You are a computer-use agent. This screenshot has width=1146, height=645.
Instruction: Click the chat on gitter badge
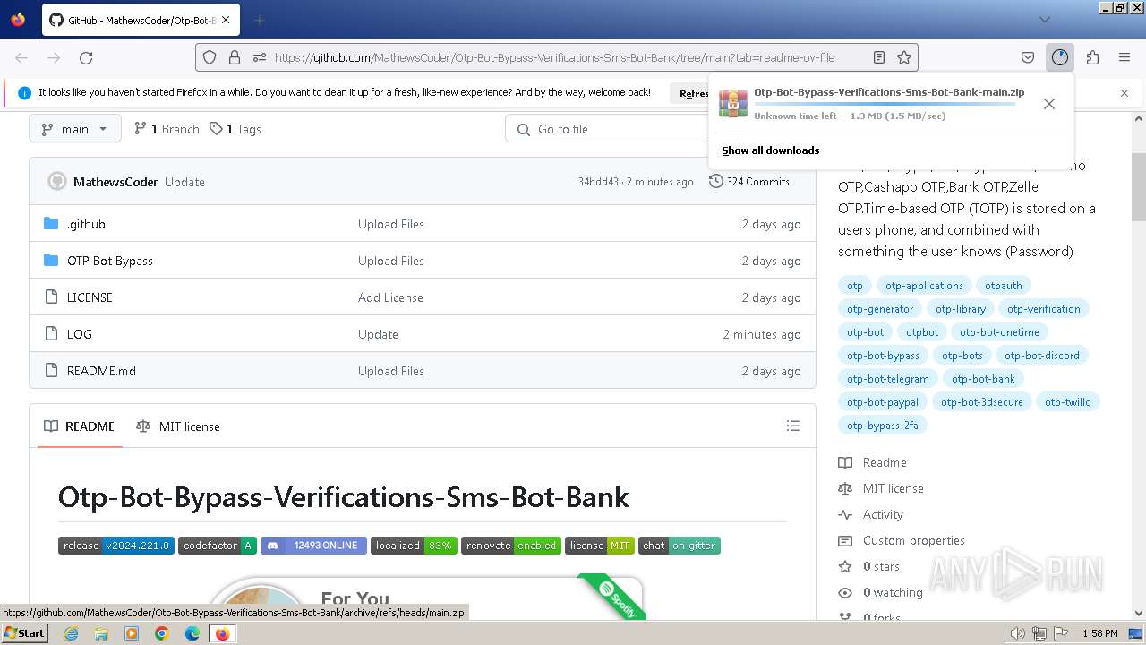[x=680, y=546]
